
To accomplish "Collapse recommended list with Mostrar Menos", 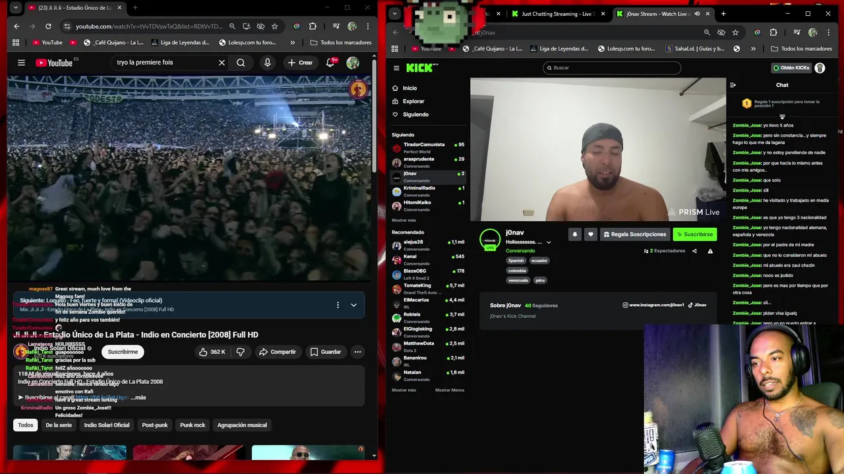I will pos(450,390).
